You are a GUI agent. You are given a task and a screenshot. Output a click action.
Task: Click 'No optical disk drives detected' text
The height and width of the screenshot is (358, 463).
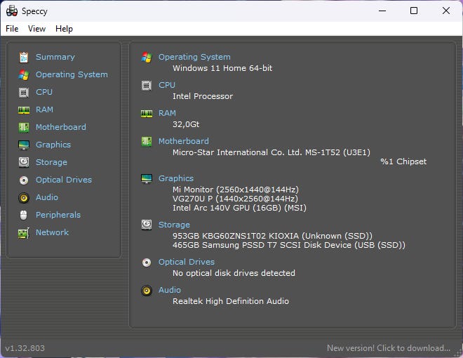234,273
